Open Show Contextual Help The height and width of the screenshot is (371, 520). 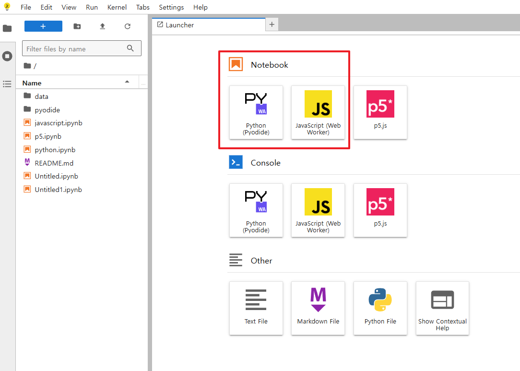(442, 308)
